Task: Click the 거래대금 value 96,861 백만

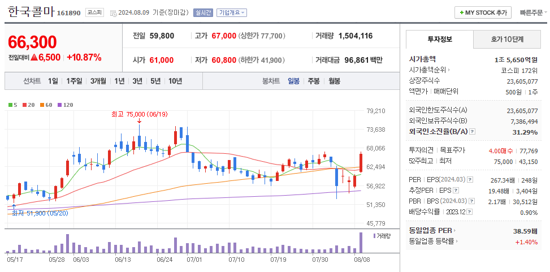Action: [x=363, y=60]
